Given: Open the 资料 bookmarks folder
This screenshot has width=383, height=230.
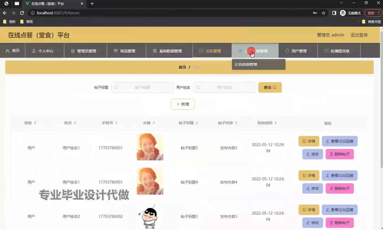Looking at the screenshot, I should pyautogui.click(x=9, y=22).
